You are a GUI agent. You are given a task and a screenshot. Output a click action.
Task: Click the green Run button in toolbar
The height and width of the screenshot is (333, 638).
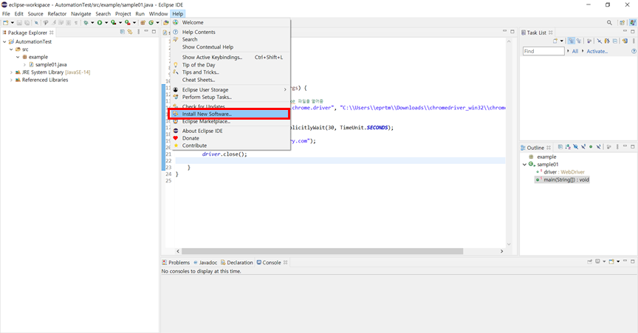pos(100,23)
